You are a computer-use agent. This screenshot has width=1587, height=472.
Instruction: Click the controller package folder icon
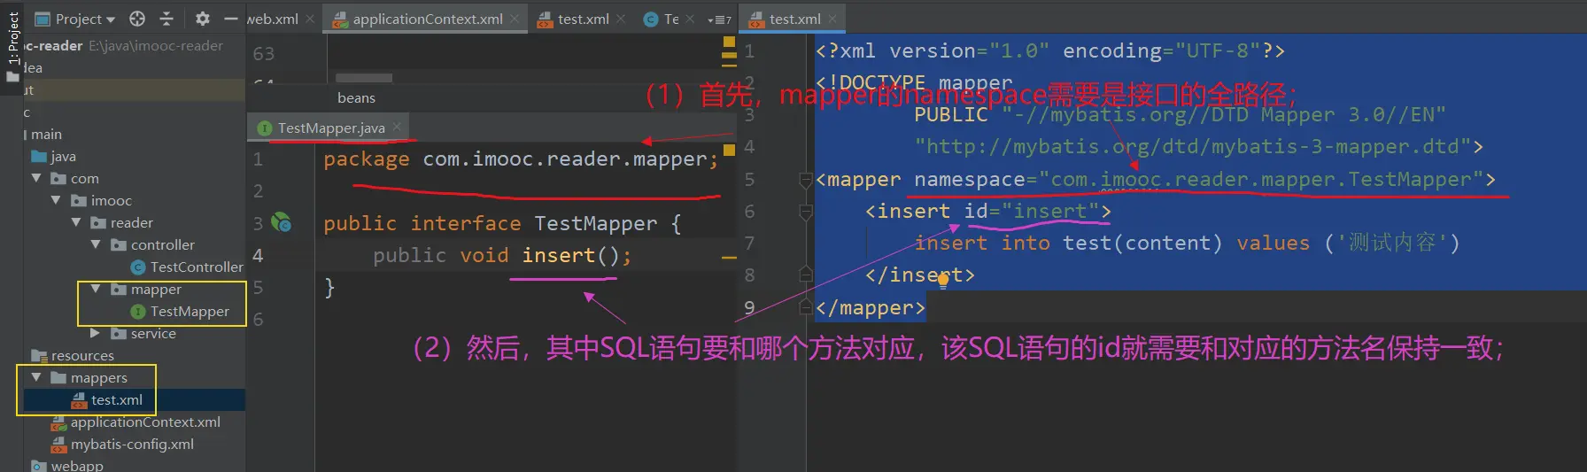click(119, 244)
